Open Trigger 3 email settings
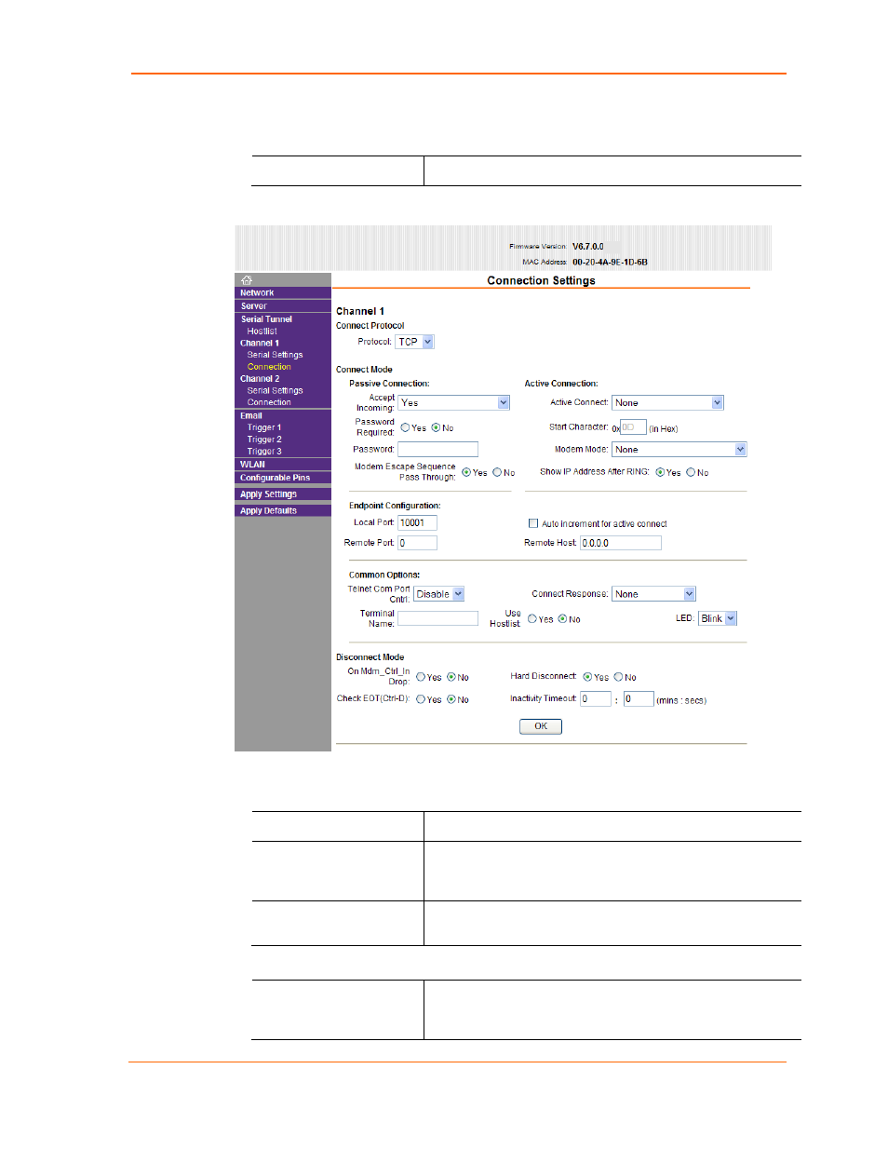The image size is (888, 1150). tap(264, 452)
